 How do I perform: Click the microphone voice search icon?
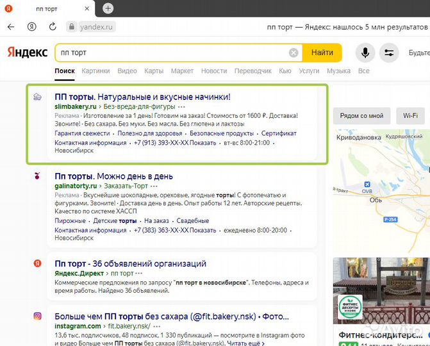point(366,53)
